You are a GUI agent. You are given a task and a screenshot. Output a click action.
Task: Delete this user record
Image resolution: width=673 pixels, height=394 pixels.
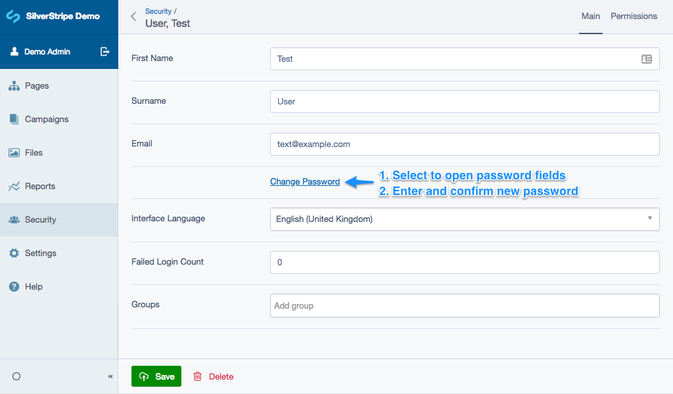tap(220, 376)
